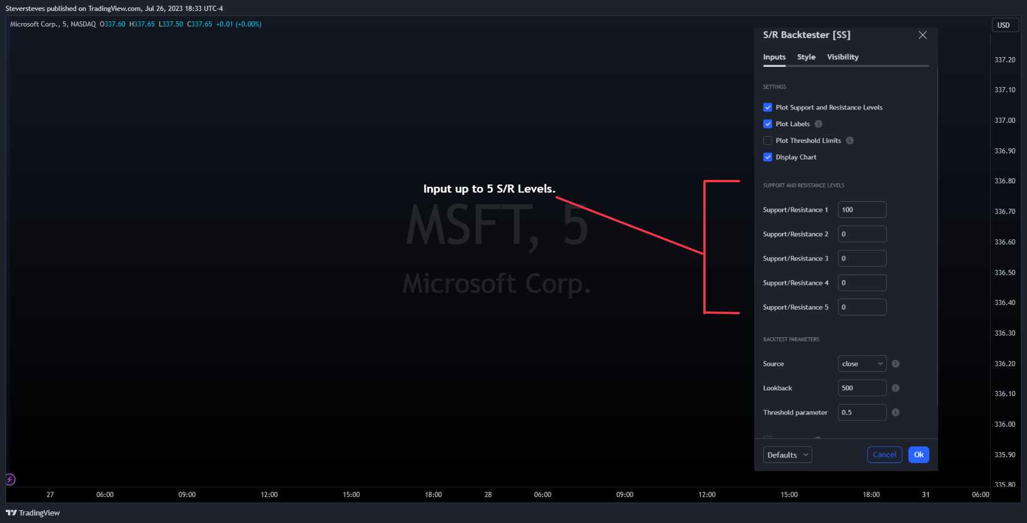This screenshot has width=1027, height=523.
Task: Open the Source dropdown set to close
Action: click(862, 364)
